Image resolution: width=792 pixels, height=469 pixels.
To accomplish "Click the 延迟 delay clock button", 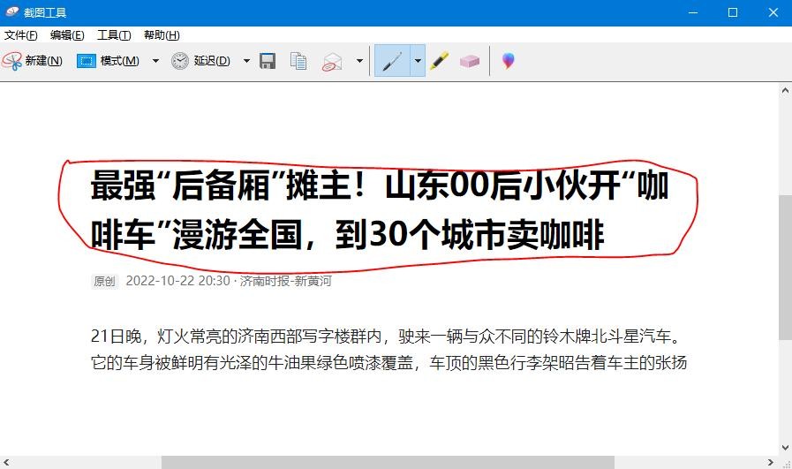I will click(201, 61).
